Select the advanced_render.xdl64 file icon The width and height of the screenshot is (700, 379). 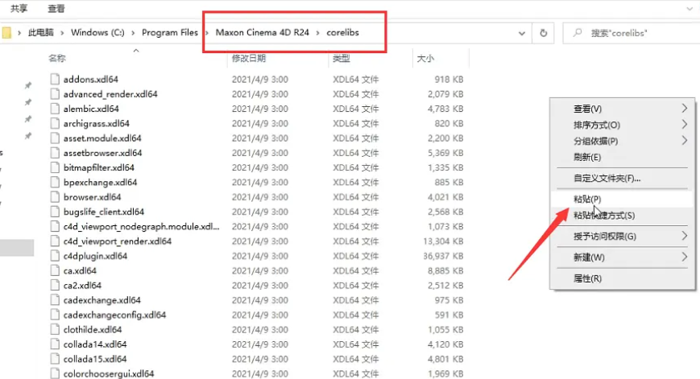point(55,94)
